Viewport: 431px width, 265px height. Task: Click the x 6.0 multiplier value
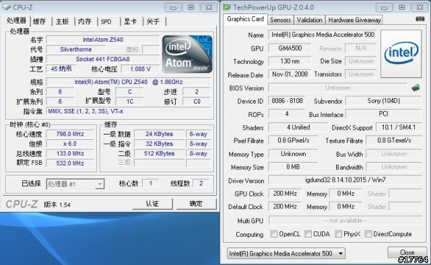(70, 144)
